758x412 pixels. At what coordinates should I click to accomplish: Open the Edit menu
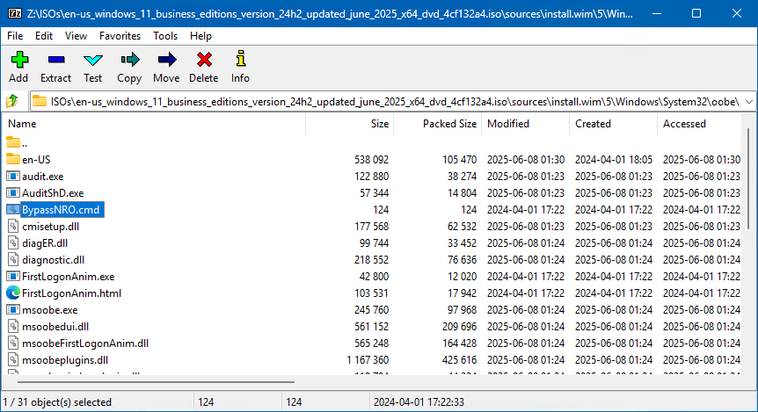(x=43, y=36)
